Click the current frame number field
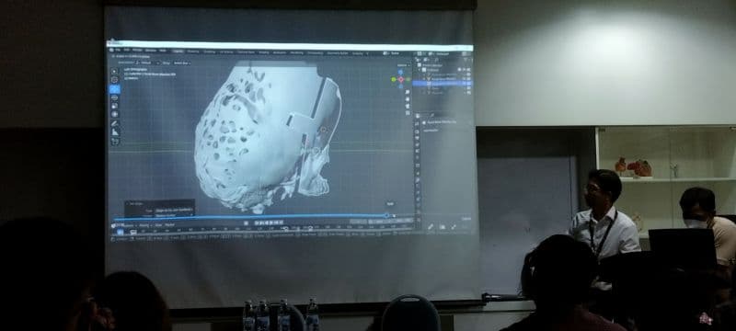 pyautogui.click(x=359, y=221)
